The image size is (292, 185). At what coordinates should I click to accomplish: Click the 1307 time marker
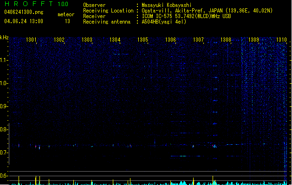[x=198, y=40]
